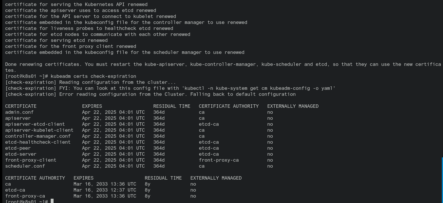
Task: Click the admin.conf certificate name
Action: click(19, 112)
